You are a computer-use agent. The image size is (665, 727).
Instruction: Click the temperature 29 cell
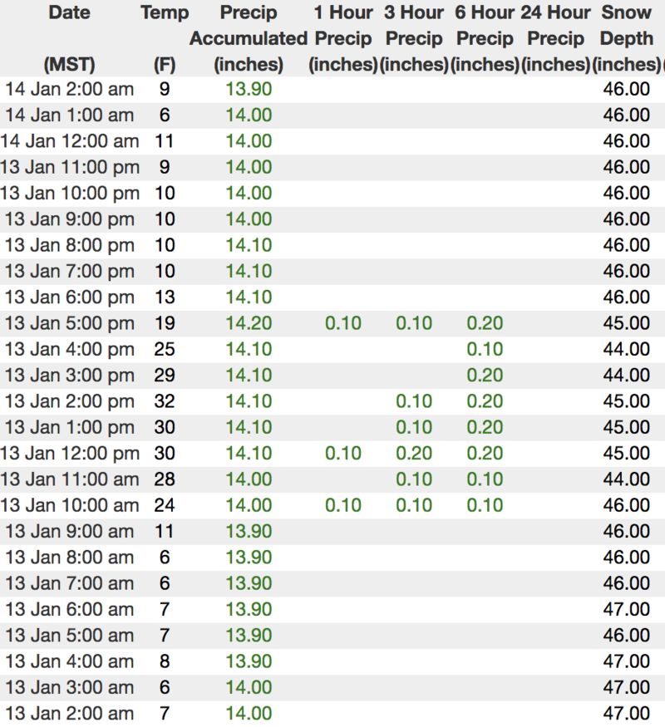165,376
